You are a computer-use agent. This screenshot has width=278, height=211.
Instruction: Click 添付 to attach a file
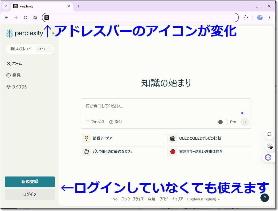pyautogui.click(x=116, y=122)
